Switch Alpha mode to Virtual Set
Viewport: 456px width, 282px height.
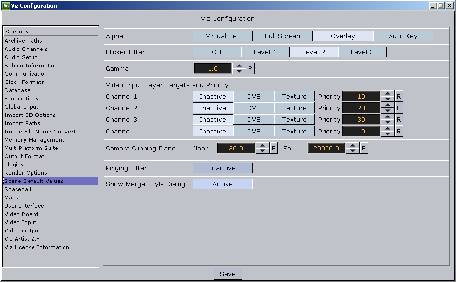pyautogui.click(x=222, y=35)
